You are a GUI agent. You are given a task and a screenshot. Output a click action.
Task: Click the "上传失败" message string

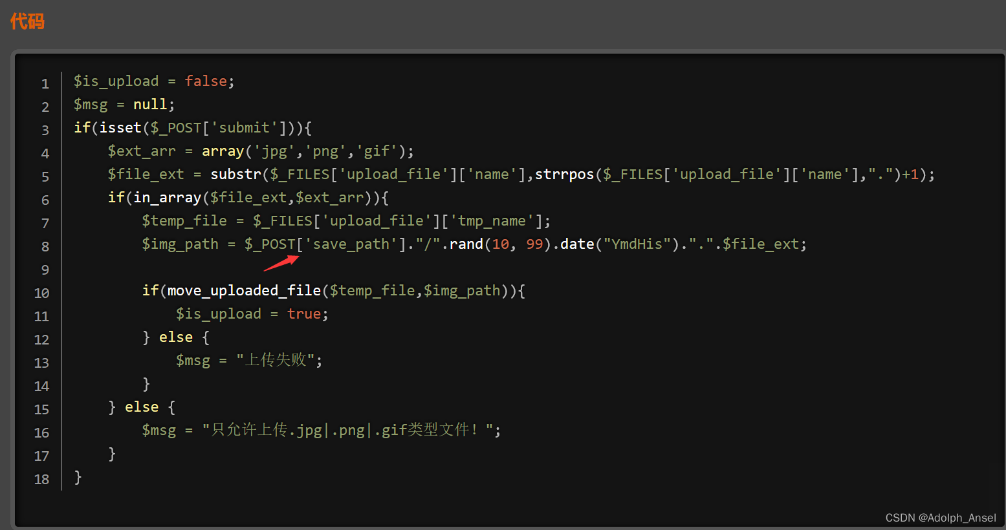(x=275, y=360)
